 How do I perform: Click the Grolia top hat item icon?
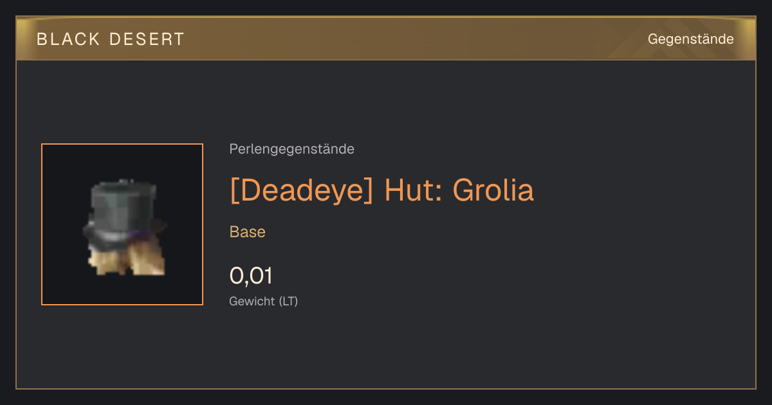124,228
